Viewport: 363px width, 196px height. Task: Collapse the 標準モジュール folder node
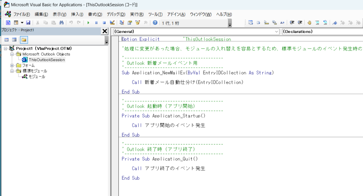[x=12, y=71]
